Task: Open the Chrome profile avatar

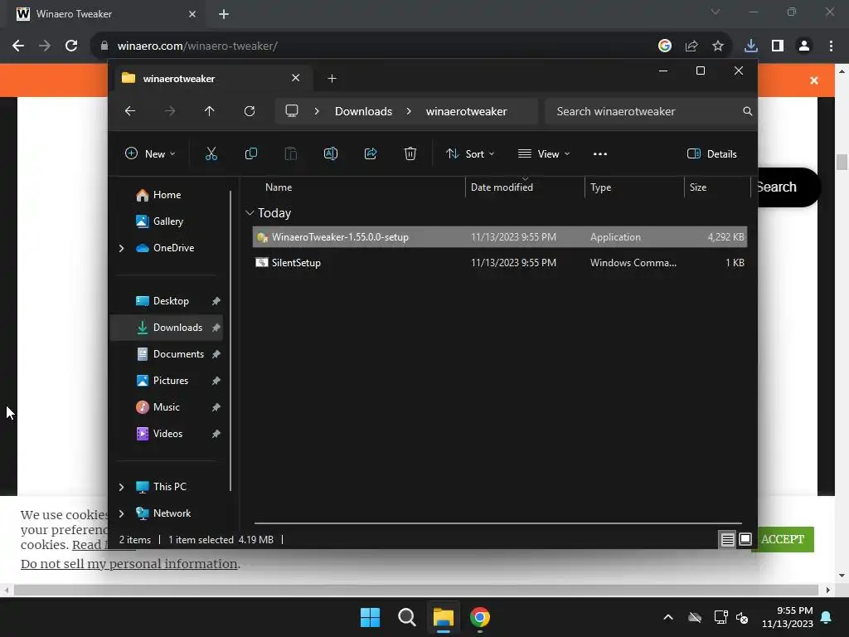Action: [804, 46]
